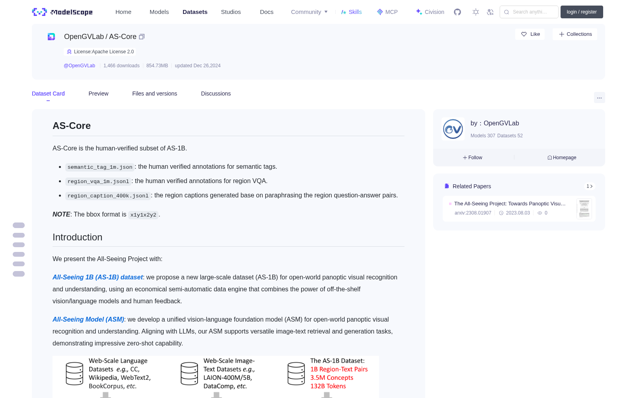Click the ModelScope logo
Image resolution: width=637 pixels, height=398 pixels.
coord(62,12)
